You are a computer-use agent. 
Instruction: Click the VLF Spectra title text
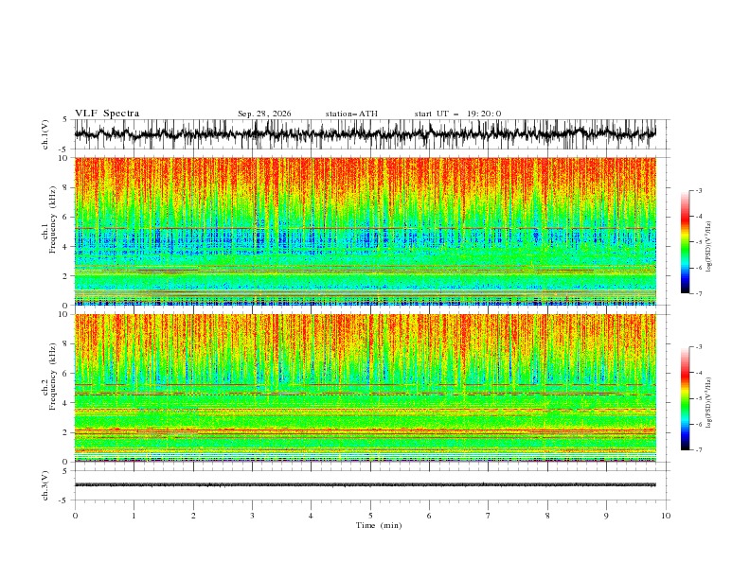(107, 114)
